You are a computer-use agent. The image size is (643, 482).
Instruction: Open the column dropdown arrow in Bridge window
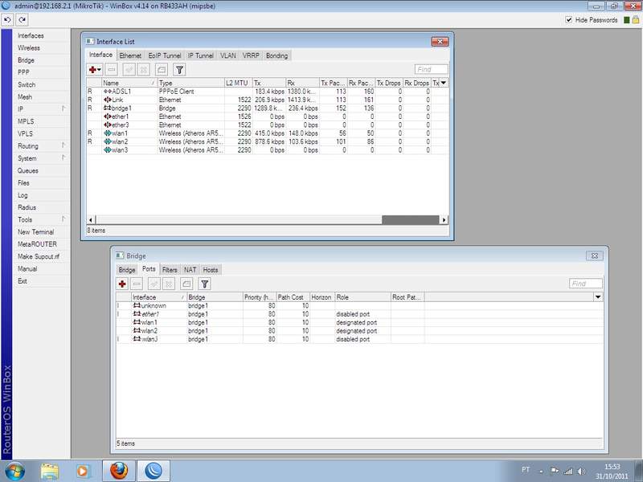point(598,297)
